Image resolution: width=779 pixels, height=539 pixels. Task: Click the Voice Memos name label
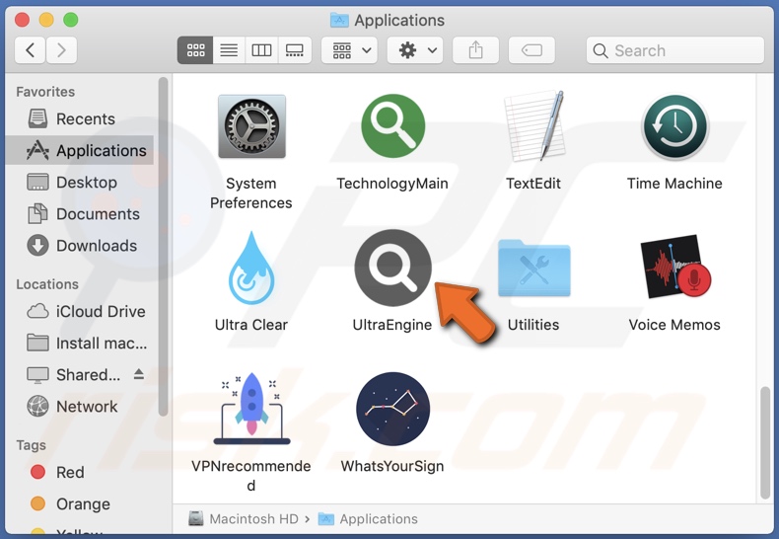[x=674, y=325]
